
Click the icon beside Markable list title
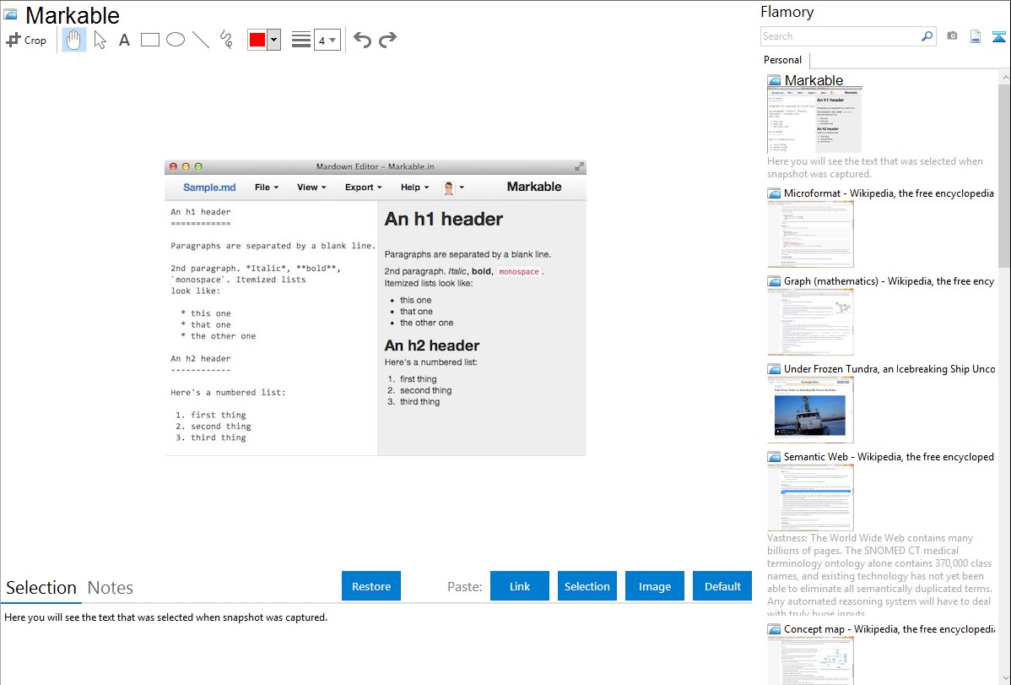pyautogui.click(x=774, y=81)
